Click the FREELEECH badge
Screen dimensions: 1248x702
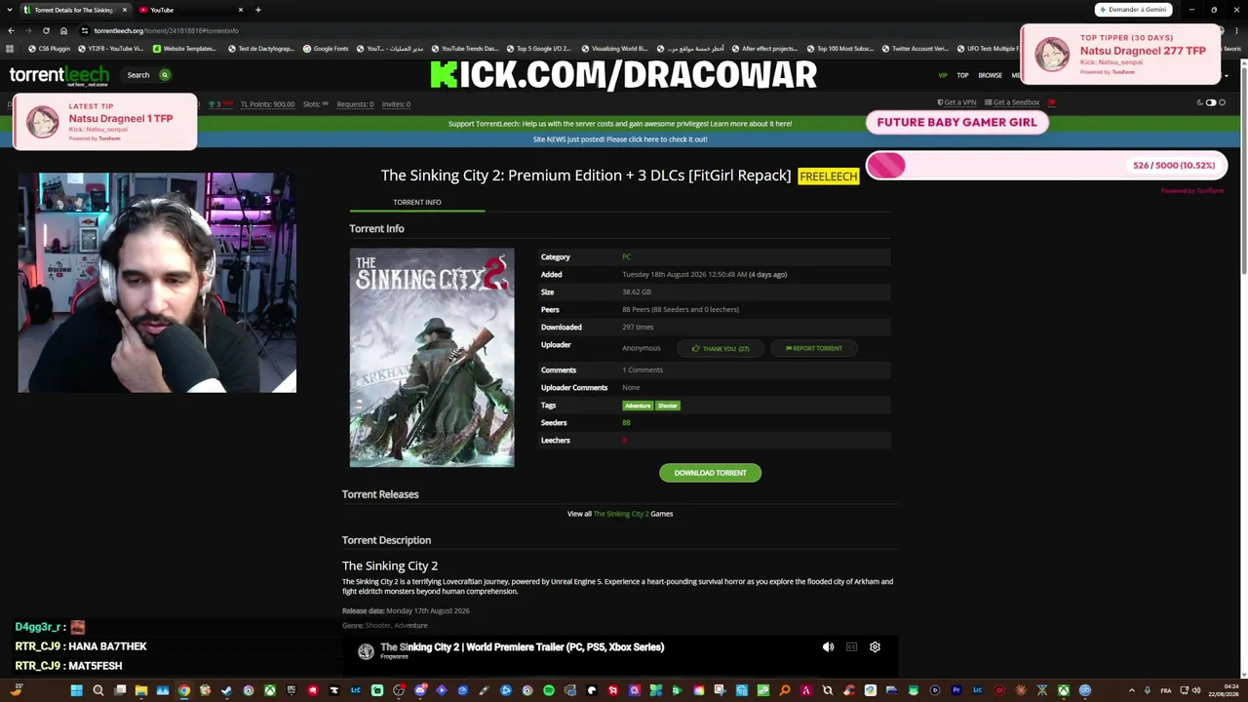829,176
